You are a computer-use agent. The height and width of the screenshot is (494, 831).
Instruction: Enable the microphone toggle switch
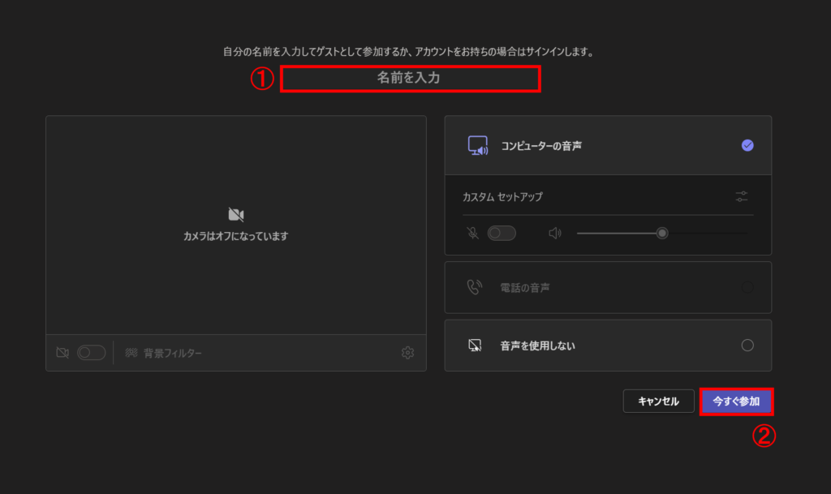click(501, 234)
